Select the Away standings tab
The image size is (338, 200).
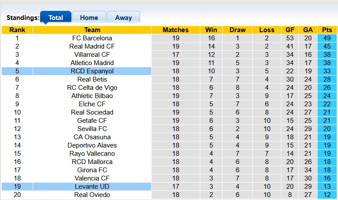click(123, 18)
